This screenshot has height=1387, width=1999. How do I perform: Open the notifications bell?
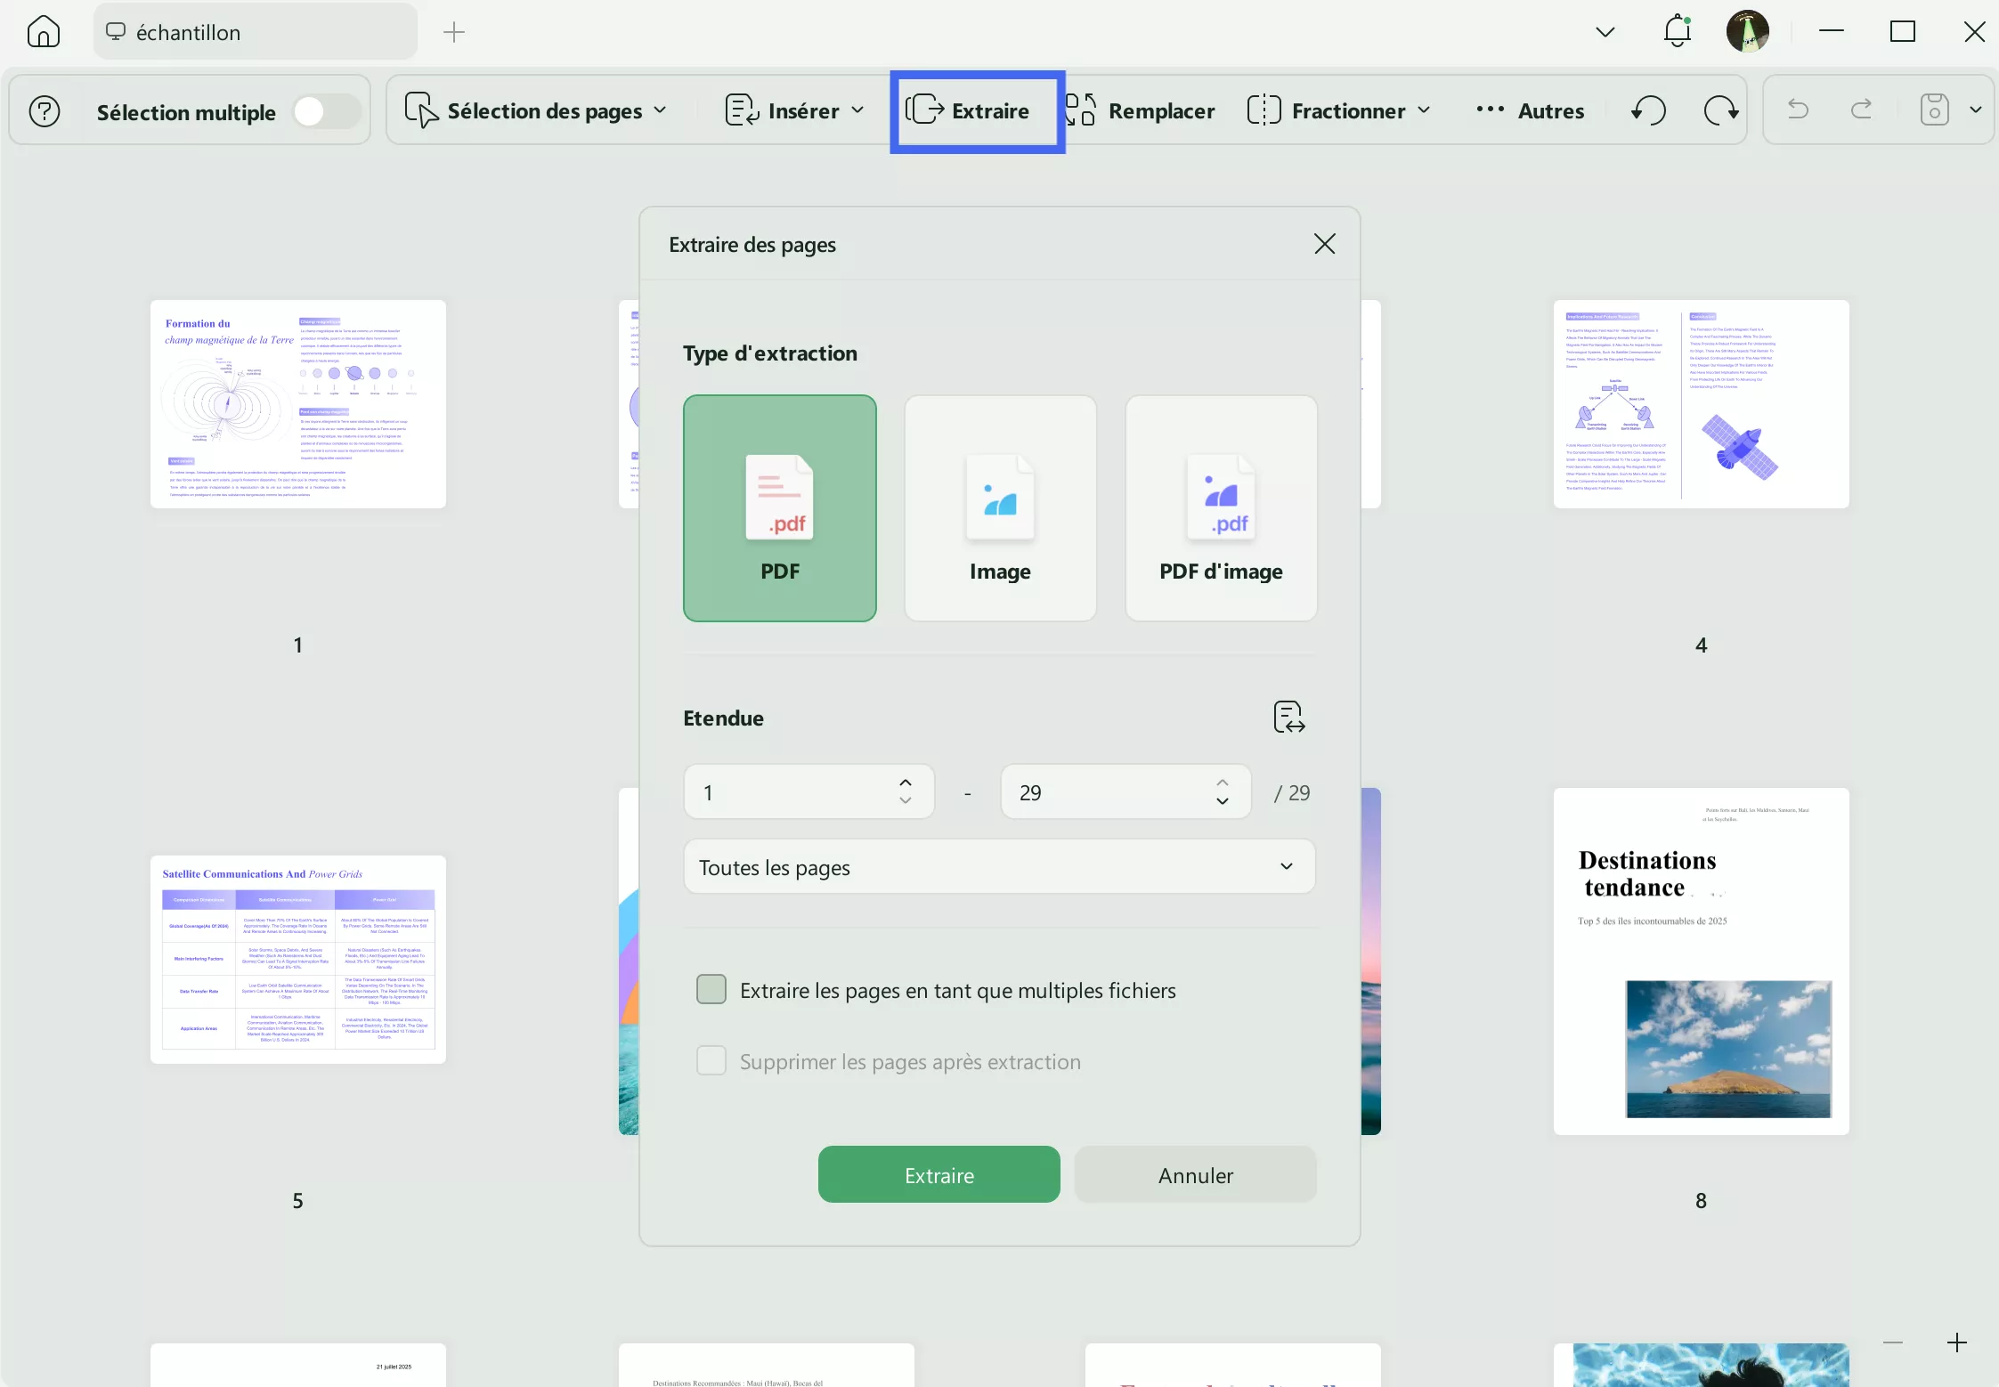(x=1677, y=32)
